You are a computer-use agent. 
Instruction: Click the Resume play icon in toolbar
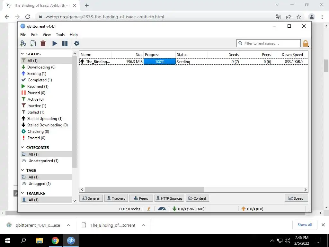(x=55, y=43)
